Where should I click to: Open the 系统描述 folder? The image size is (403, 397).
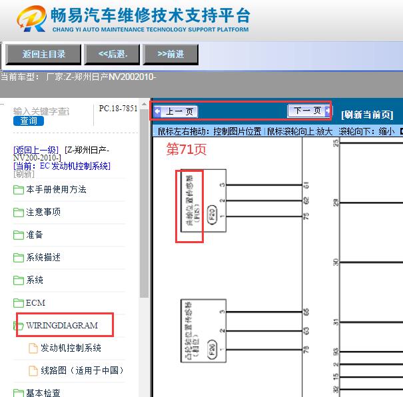(x=43, y=258)
